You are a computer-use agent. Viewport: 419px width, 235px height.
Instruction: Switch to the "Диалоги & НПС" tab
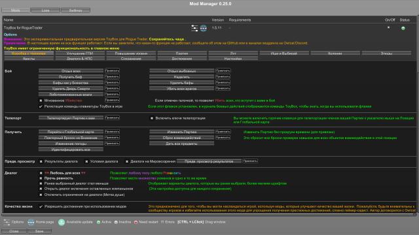tap(80, 59)
